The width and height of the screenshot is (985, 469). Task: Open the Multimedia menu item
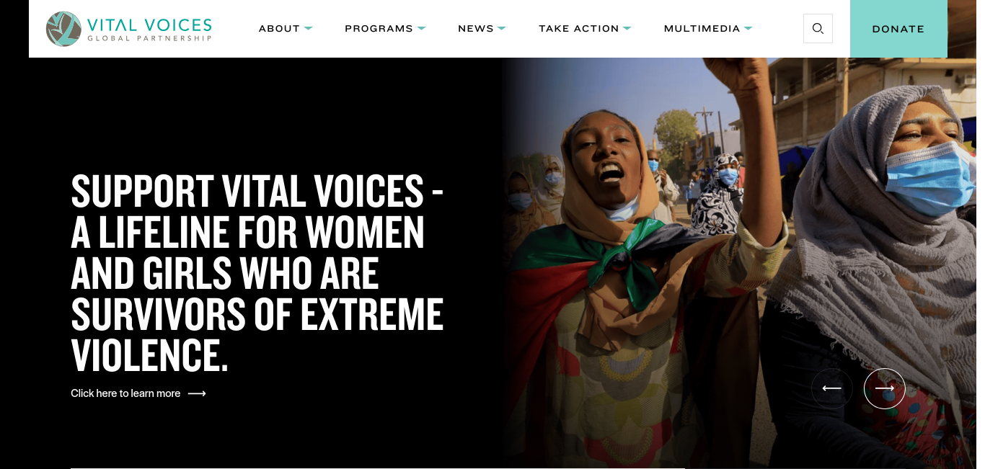(702, 29)
